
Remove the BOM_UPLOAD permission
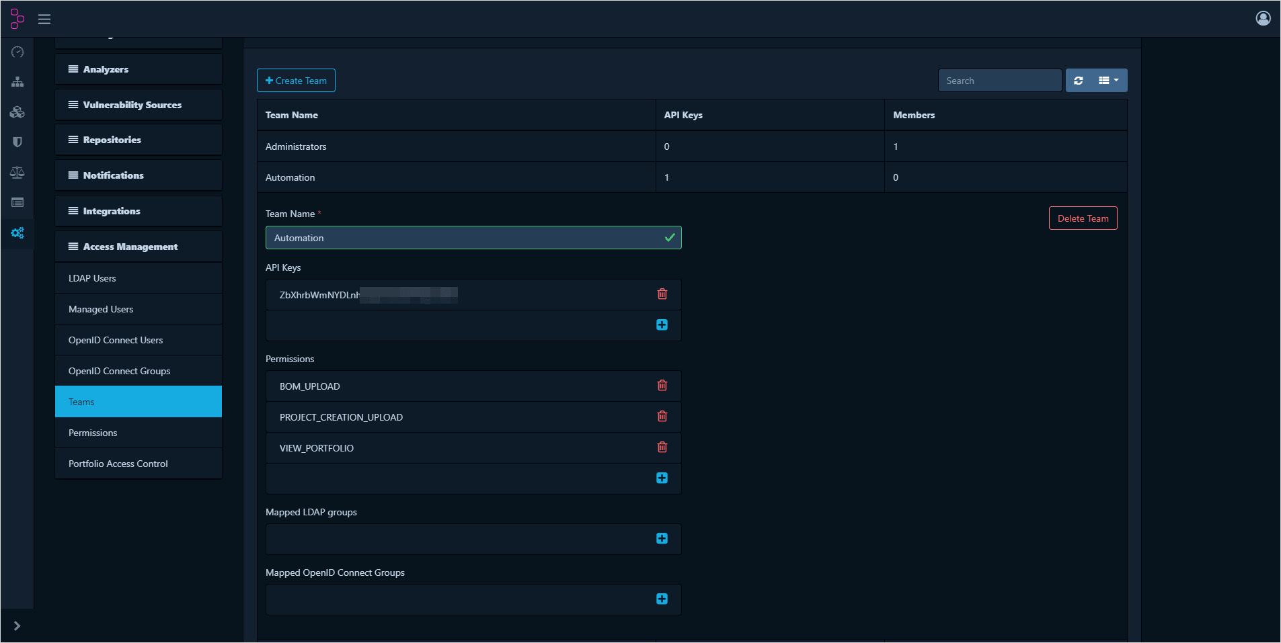[x=662, y=386]
